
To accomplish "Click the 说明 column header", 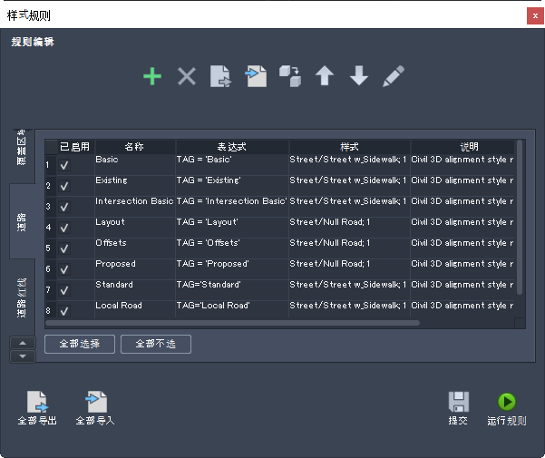I will pyautogui.click(x=462, y=147).
